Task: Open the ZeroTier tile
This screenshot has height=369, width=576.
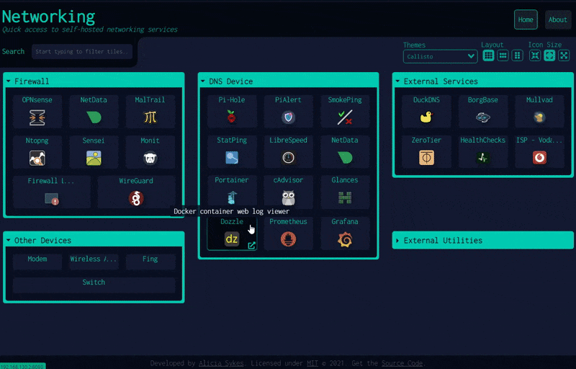Action: coord(426,151)
